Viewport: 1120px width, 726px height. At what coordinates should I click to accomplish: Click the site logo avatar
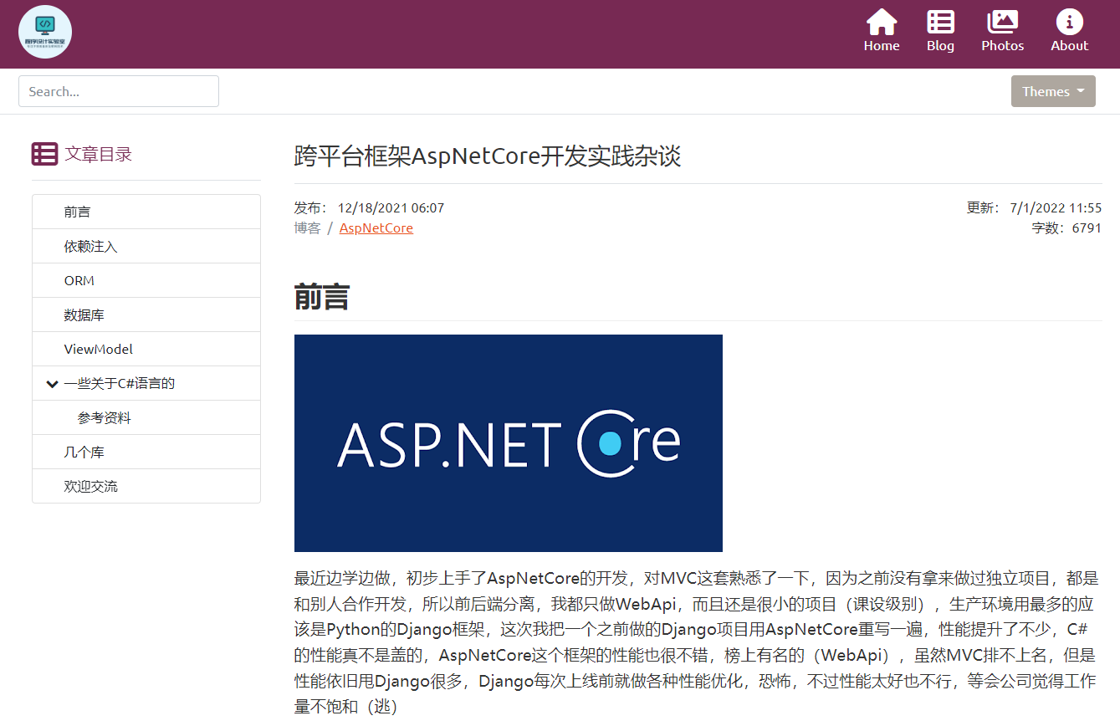[x=45, y=32]
